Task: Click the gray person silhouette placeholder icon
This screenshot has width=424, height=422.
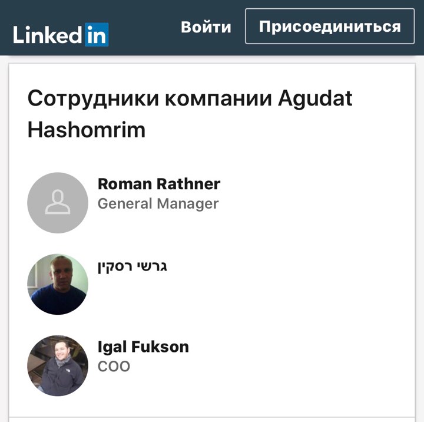Action: click(58, 202)
